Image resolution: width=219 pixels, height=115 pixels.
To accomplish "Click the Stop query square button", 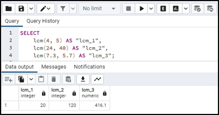I will click(x=129, y=9).
